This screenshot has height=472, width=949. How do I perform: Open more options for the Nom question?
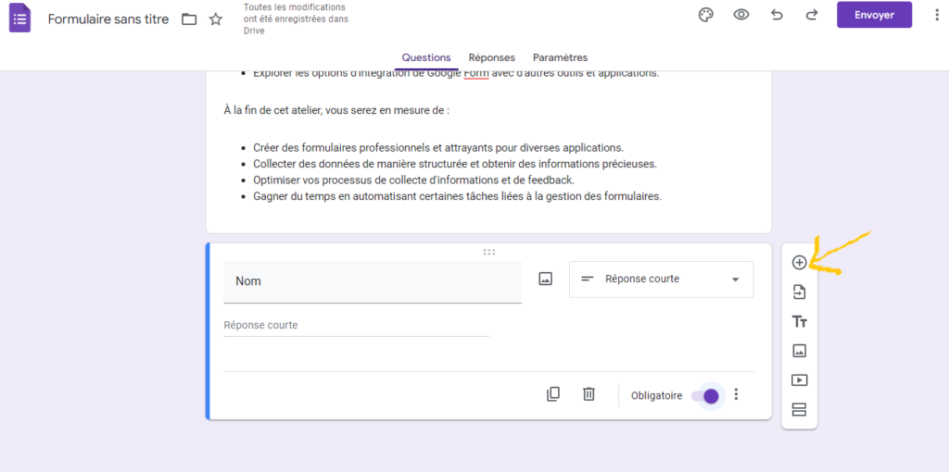736,394
